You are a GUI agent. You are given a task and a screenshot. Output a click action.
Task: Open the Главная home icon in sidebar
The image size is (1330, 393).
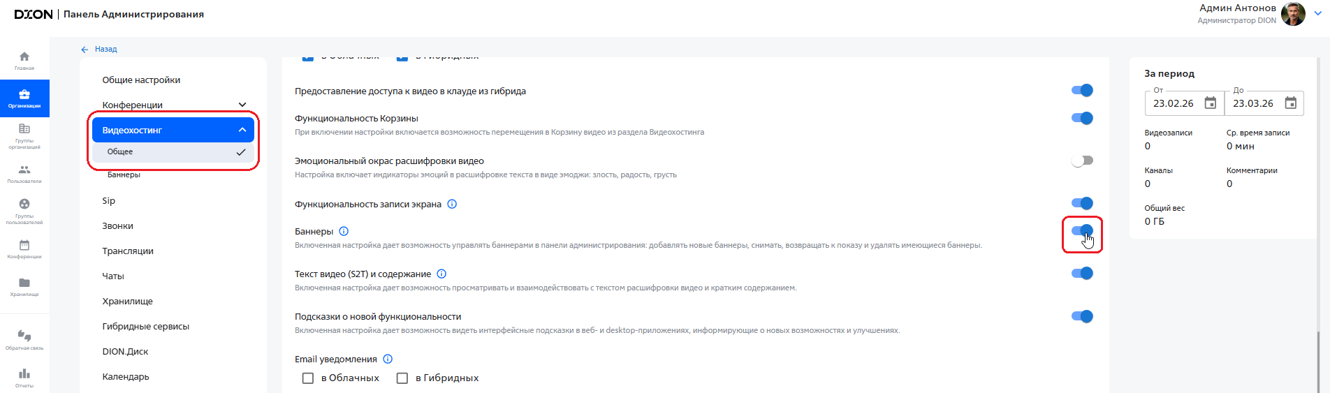(24, 60)
